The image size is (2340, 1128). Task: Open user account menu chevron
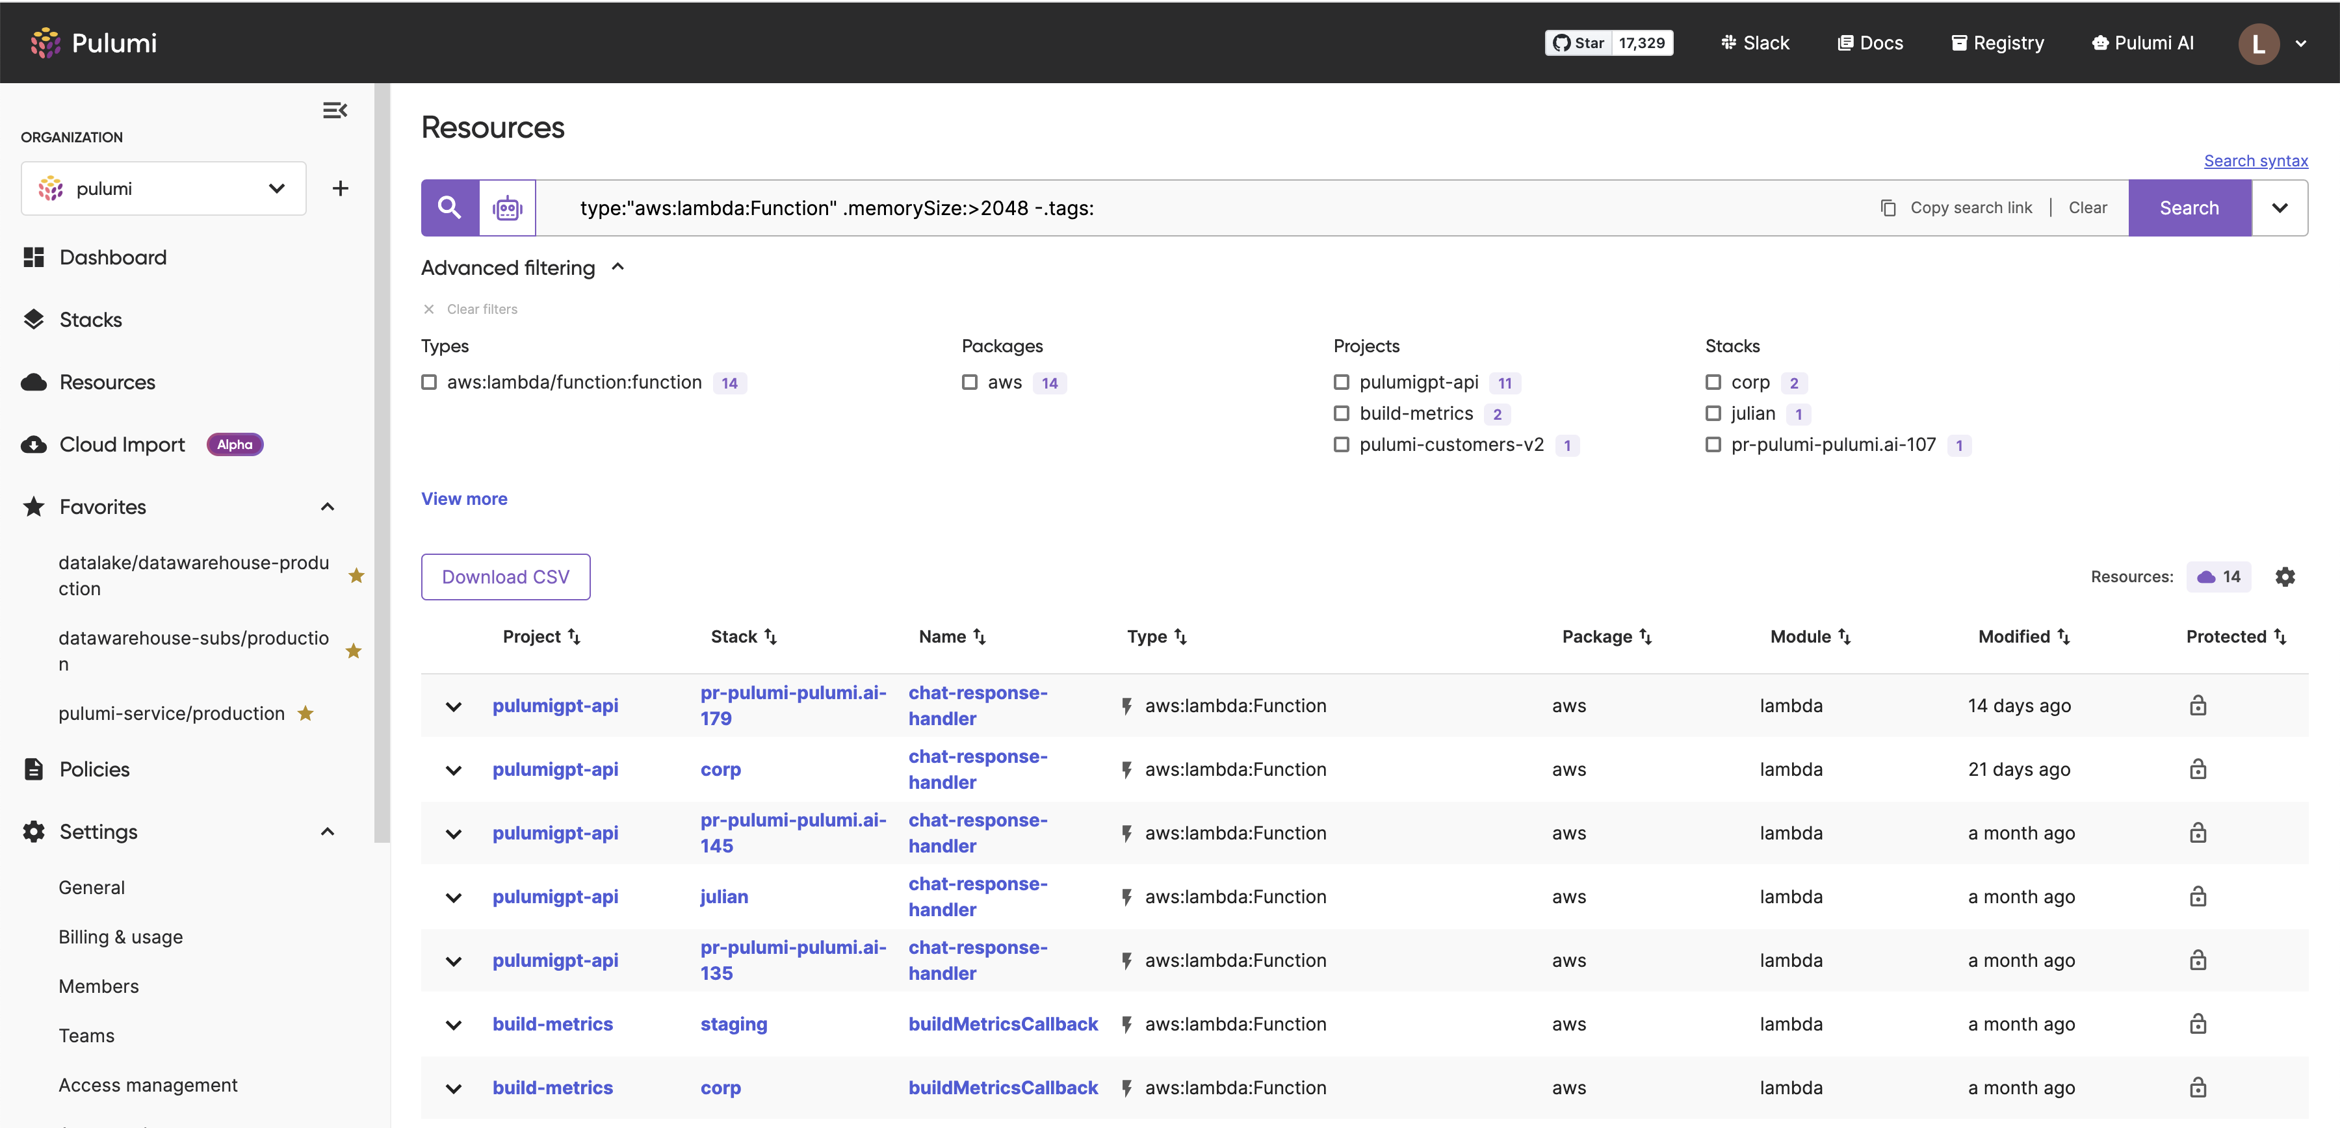[2301, 44]
